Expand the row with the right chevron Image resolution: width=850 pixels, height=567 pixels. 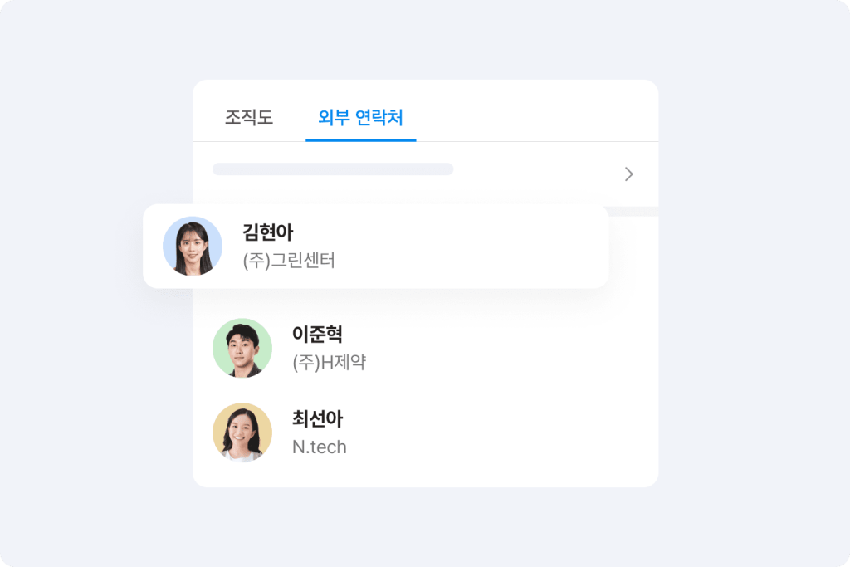pos(628,174)
